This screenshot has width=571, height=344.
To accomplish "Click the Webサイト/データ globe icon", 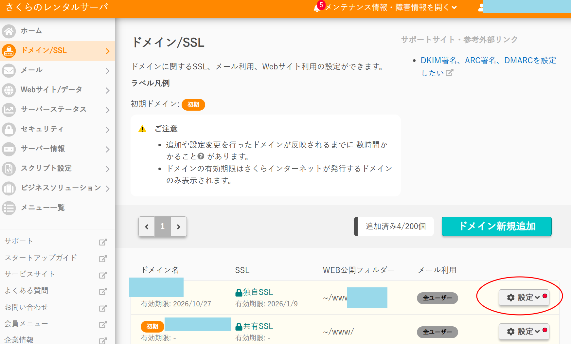I will (9, 90).
